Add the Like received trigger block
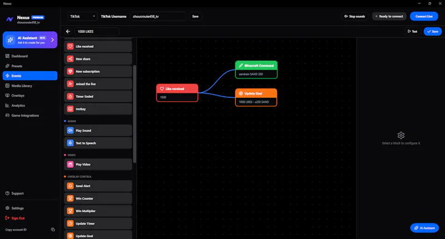445x239 pixels. point(98,47)
